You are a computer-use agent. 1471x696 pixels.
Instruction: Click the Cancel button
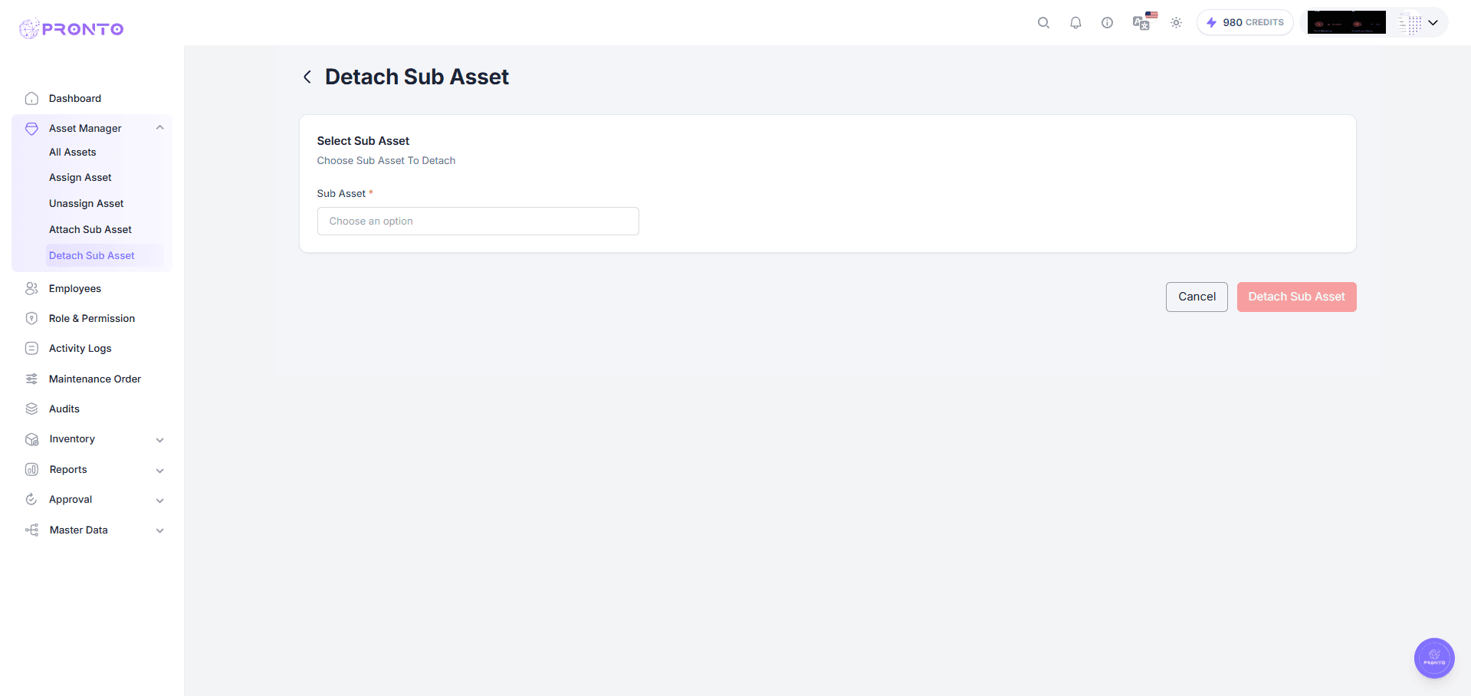click(x=1196, y=297)
